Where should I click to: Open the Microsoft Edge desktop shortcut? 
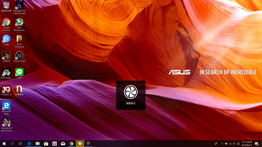point(6,108)
